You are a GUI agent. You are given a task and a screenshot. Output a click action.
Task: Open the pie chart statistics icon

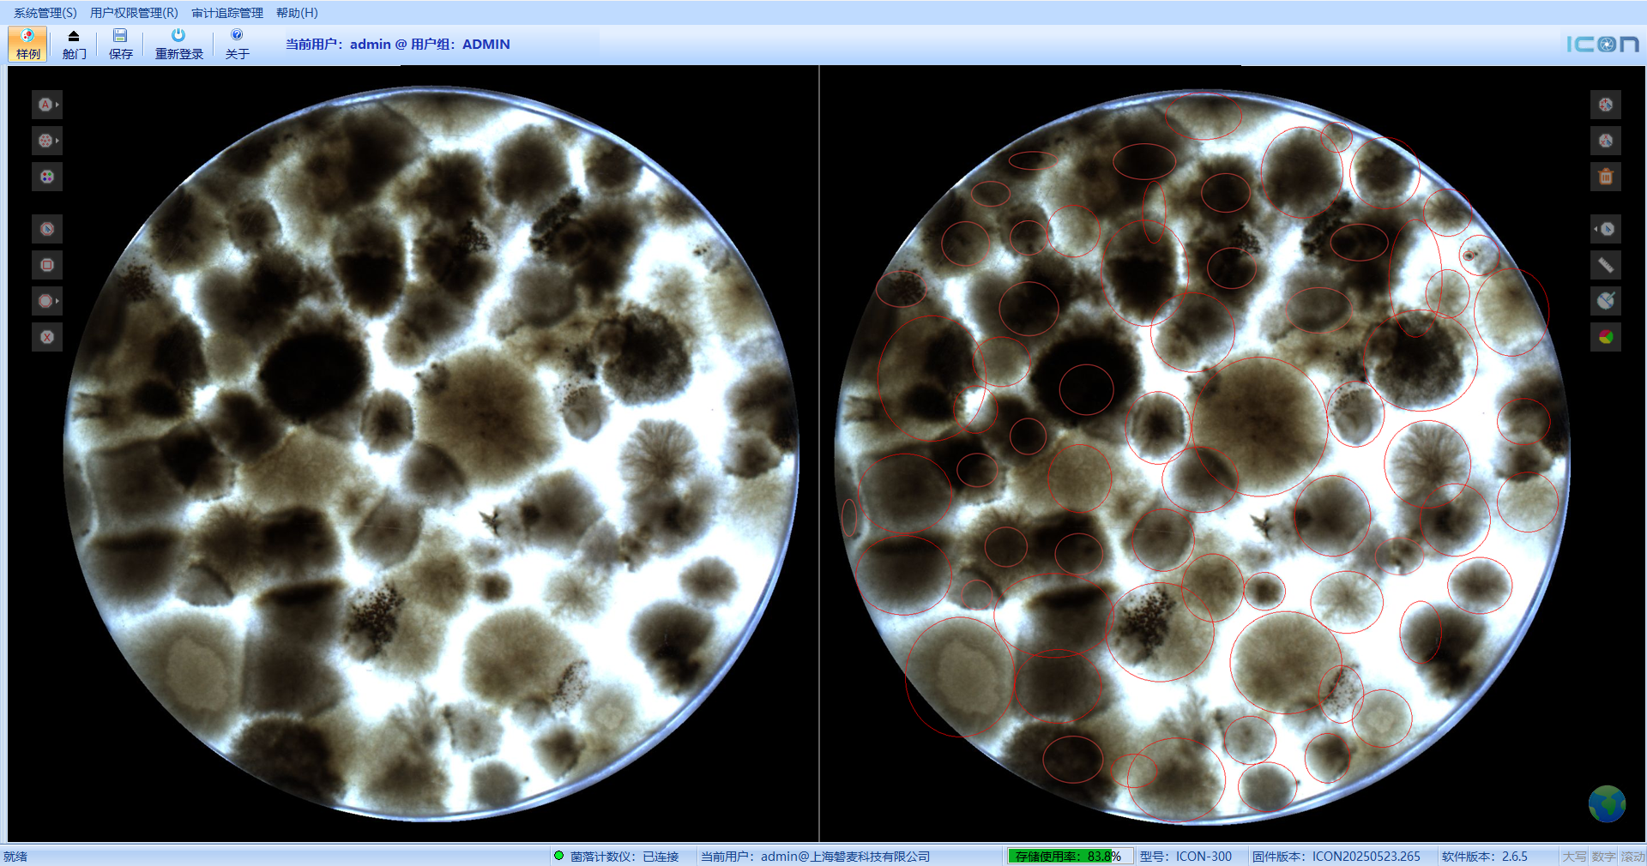tap(1606, 337)
